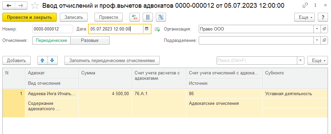The height and width of the screenshot is (134, 331).
Task: Select the Авдеева Инга Игнатьевна cell
Action: pos(52,94)
